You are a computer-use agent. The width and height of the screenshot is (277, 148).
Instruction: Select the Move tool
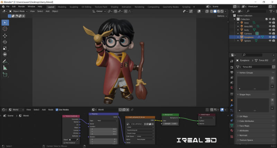point(5,36)
